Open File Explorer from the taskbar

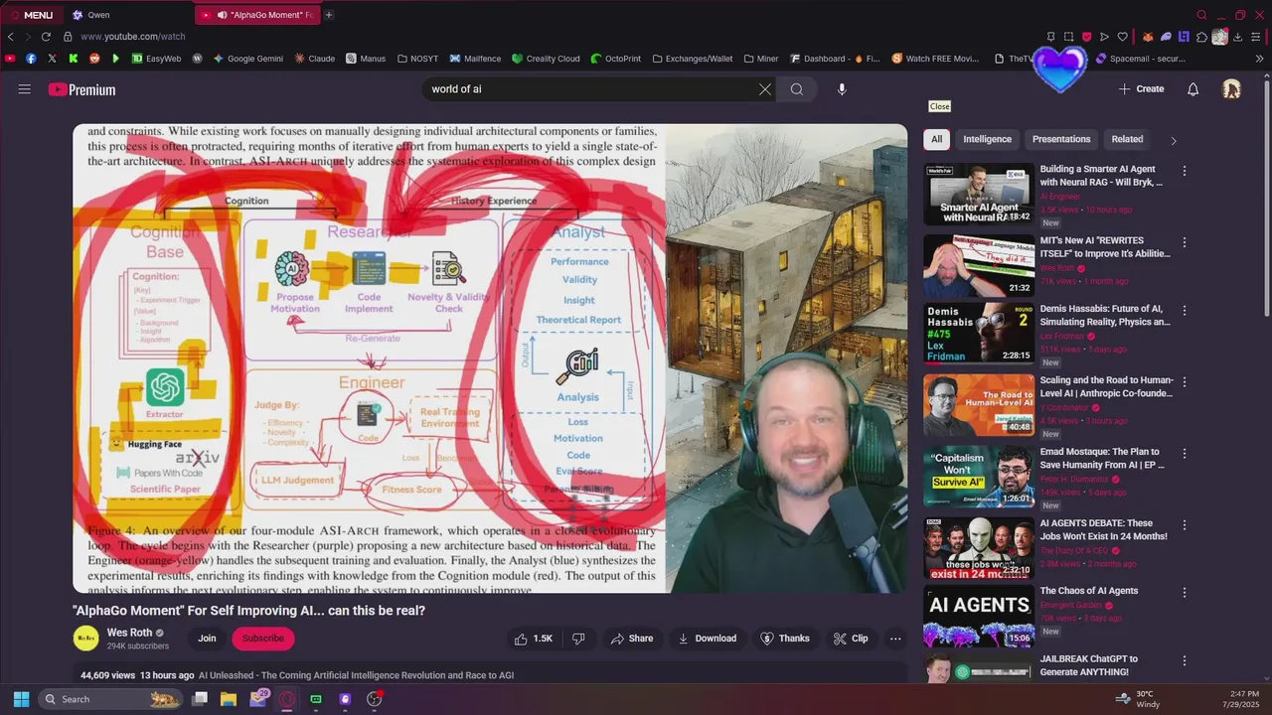coord(228,699)
